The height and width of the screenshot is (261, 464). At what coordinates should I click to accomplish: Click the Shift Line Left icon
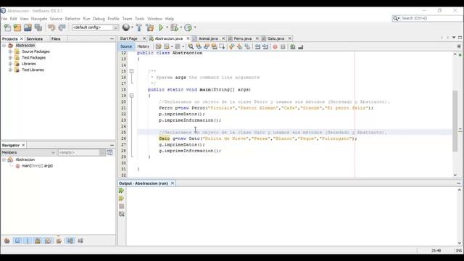pos(257,46)
